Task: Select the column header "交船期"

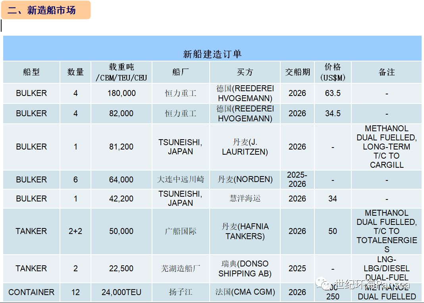Action: pyautogui.click(x=297, y=72)
